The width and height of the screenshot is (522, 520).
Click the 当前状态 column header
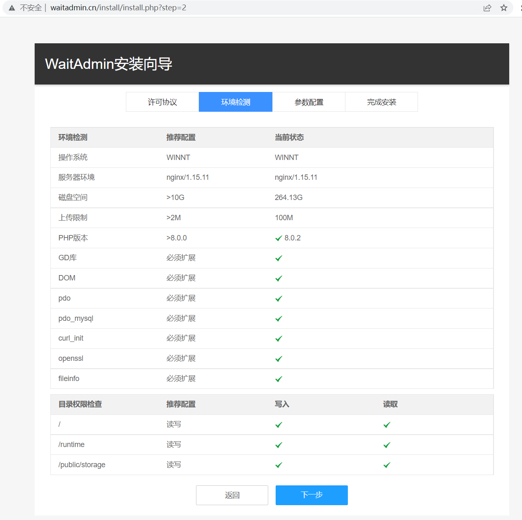point(289,137)
